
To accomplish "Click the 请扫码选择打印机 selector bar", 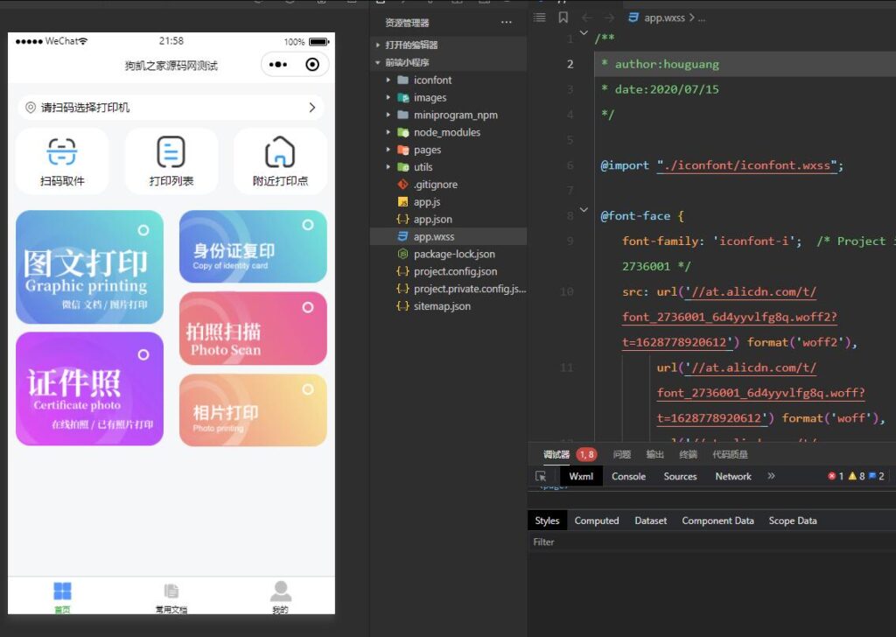I will [x=171, y=108].
